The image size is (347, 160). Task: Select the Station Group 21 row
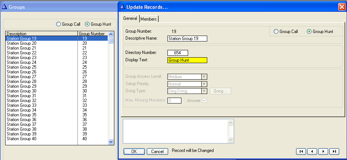pyautogui.click(x=57, y=48)
